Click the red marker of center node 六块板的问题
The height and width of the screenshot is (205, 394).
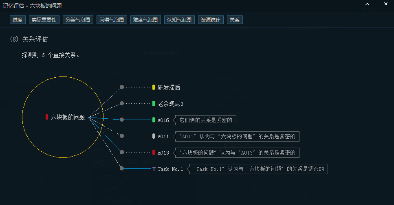[x=47, y=117]
